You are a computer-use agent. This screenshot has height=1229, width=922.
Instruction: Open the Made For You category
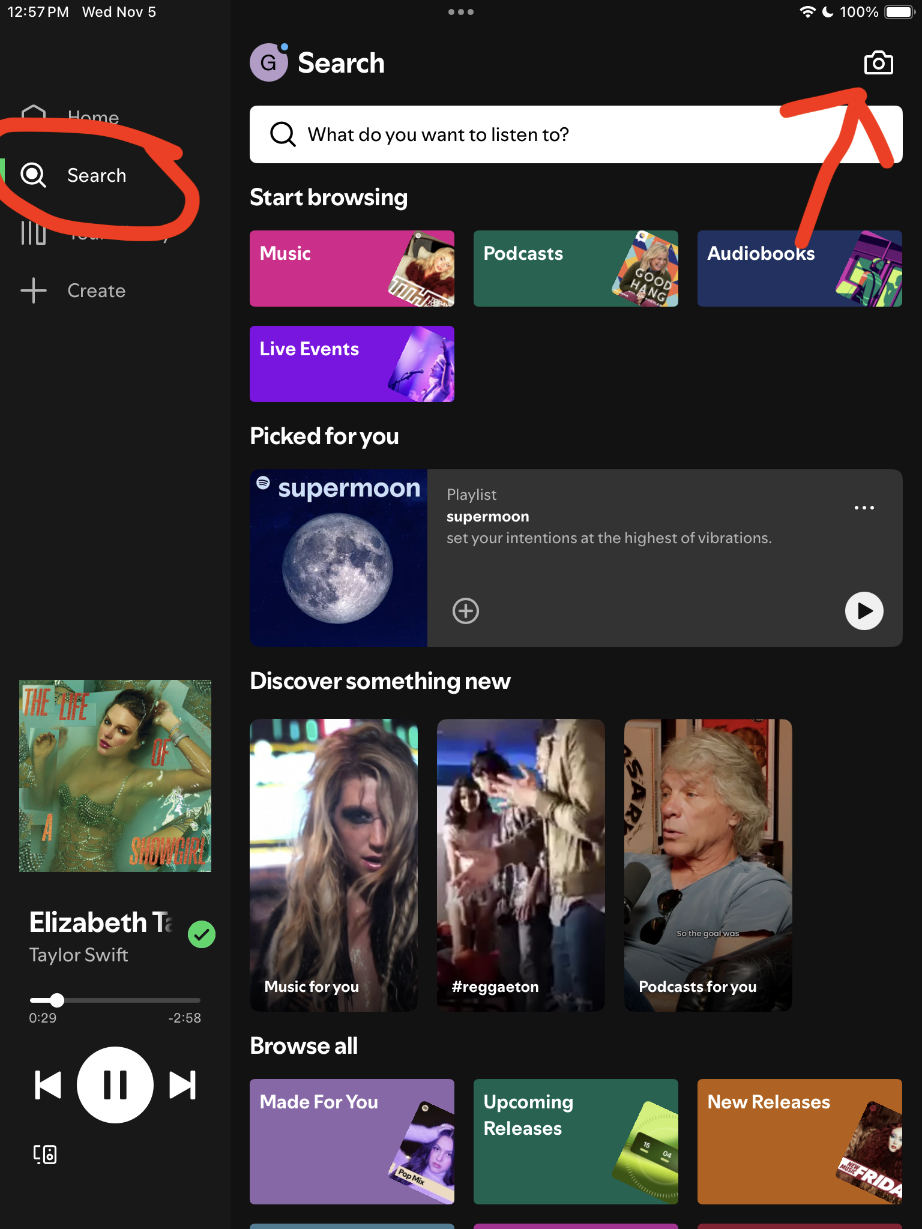(352, 1141)
